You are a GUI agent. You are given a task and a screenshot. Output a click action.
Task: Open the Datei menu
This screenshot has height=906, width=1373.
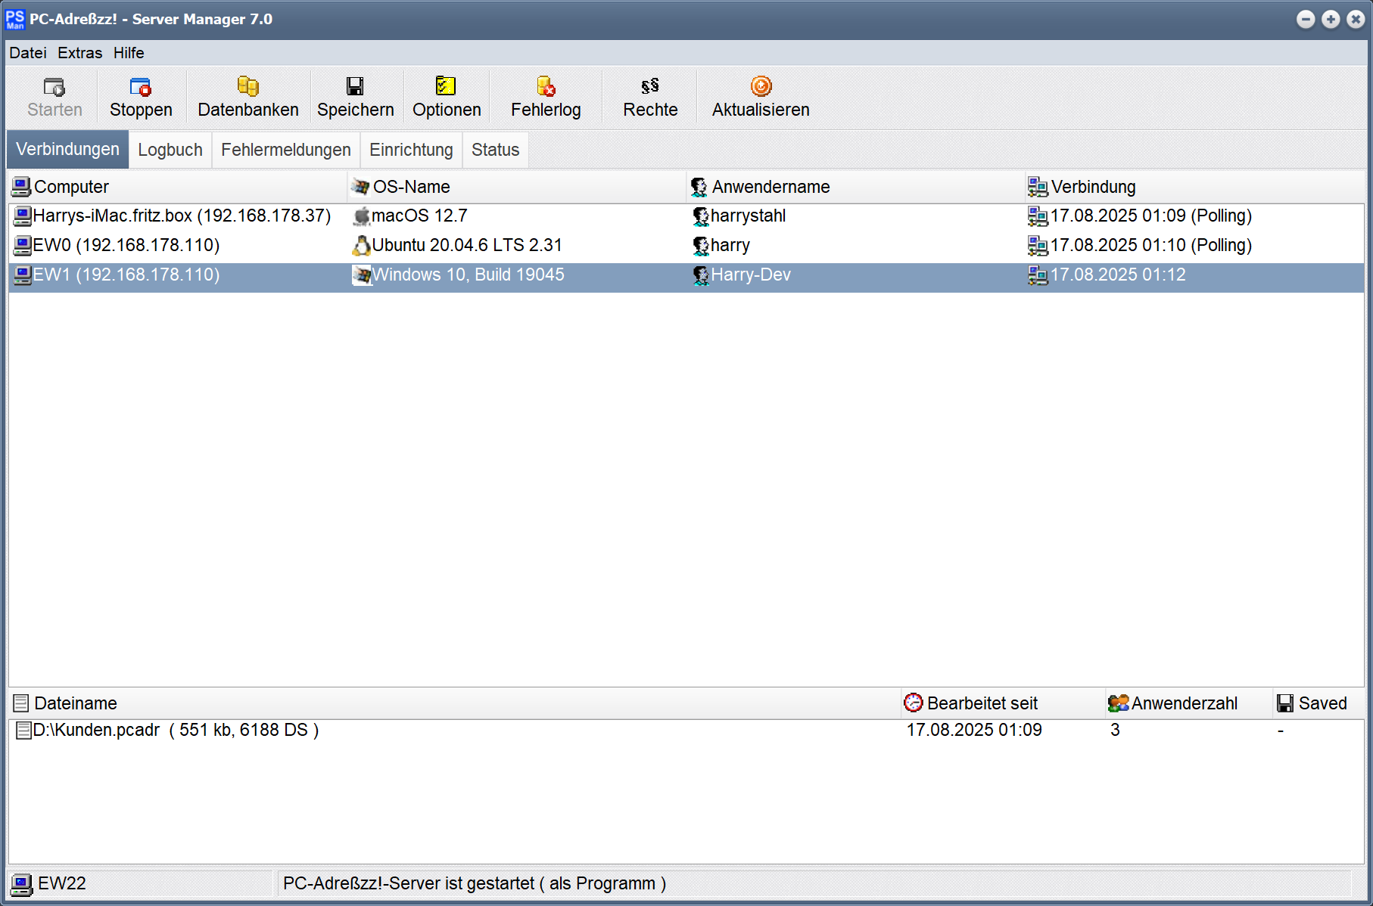tap(28, 53)
